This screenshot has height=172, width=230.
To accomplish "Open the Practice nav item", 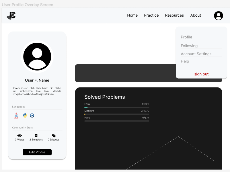I will [x=151, y=15].
